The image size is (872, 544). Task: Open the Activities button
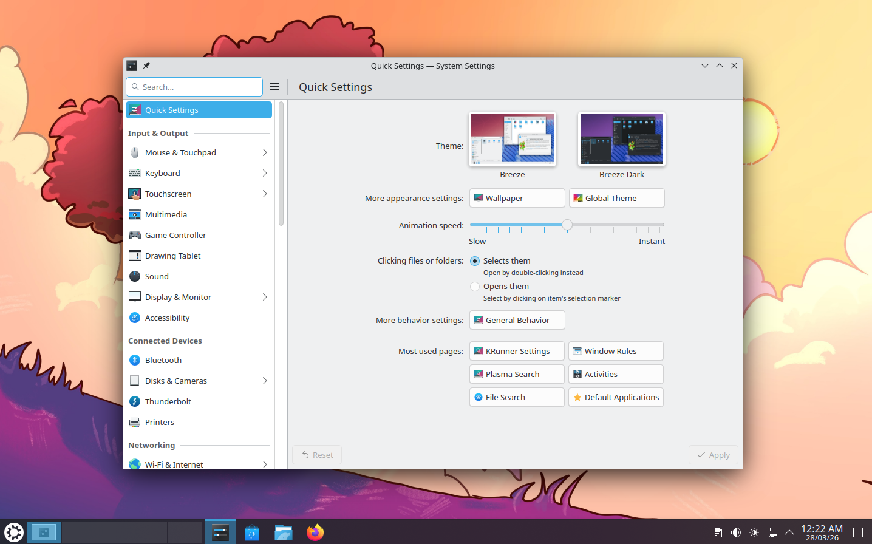(x=616, y=374)
